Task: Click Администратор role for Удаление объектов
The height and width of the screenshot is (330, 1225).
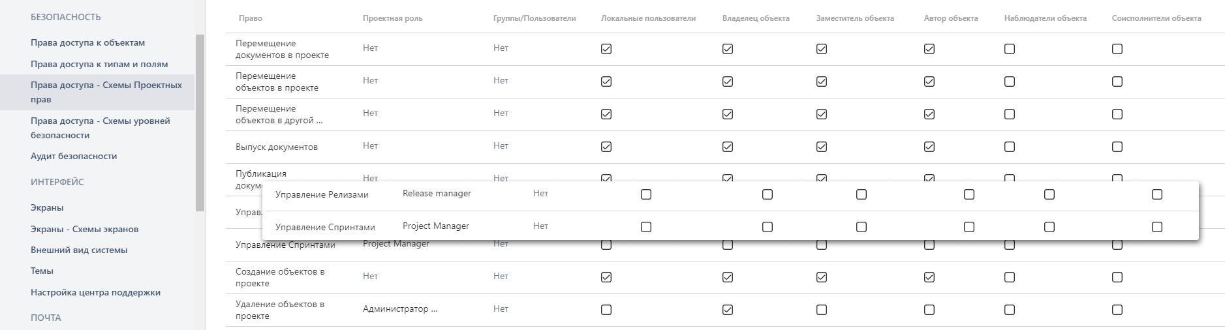Action: (x=400, y=308)
